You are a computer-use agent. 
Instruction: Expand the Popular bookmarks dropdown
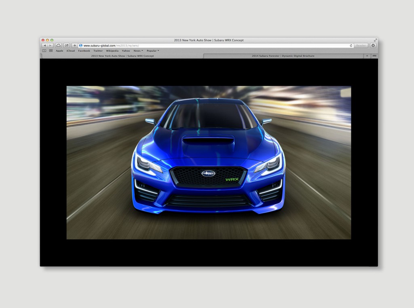pyautogui.click(x=153, y=51)
